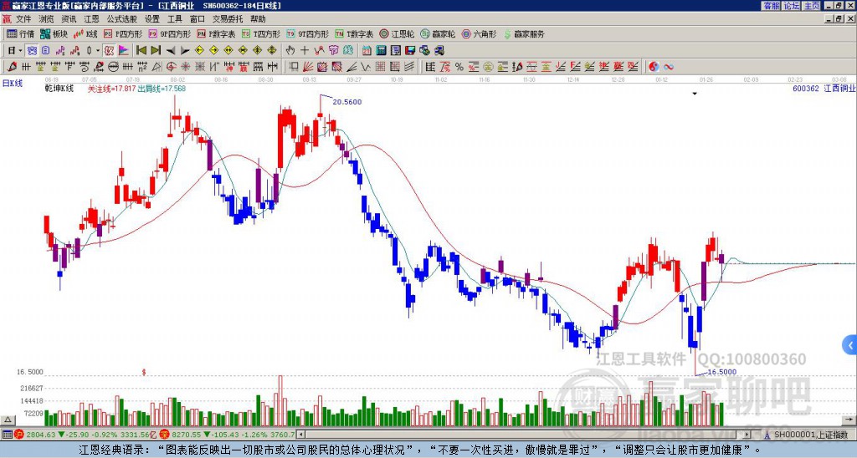Click the small black dropdown triangle above chart
The width and height of the screenshot is (857, 458).
pyautogui.click(x=695, y=94)
